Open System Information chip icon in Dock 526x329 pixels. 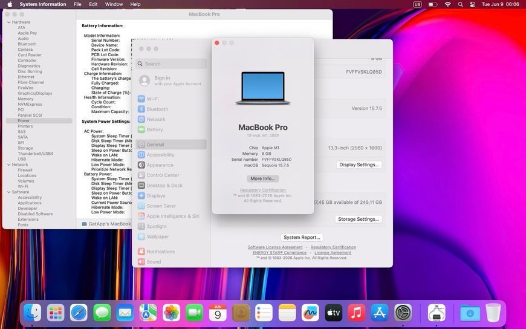coord(437,313)
